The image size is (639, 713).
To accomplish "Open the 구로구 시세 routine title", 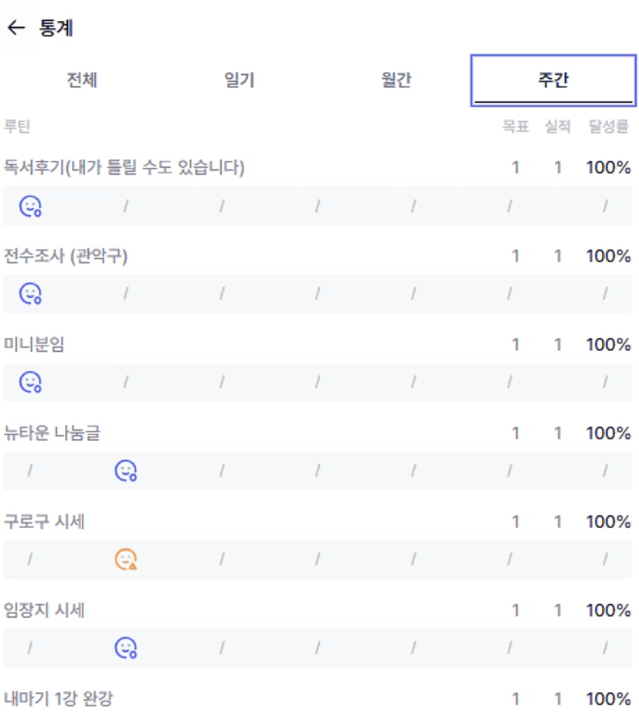I will coord(44,521).
